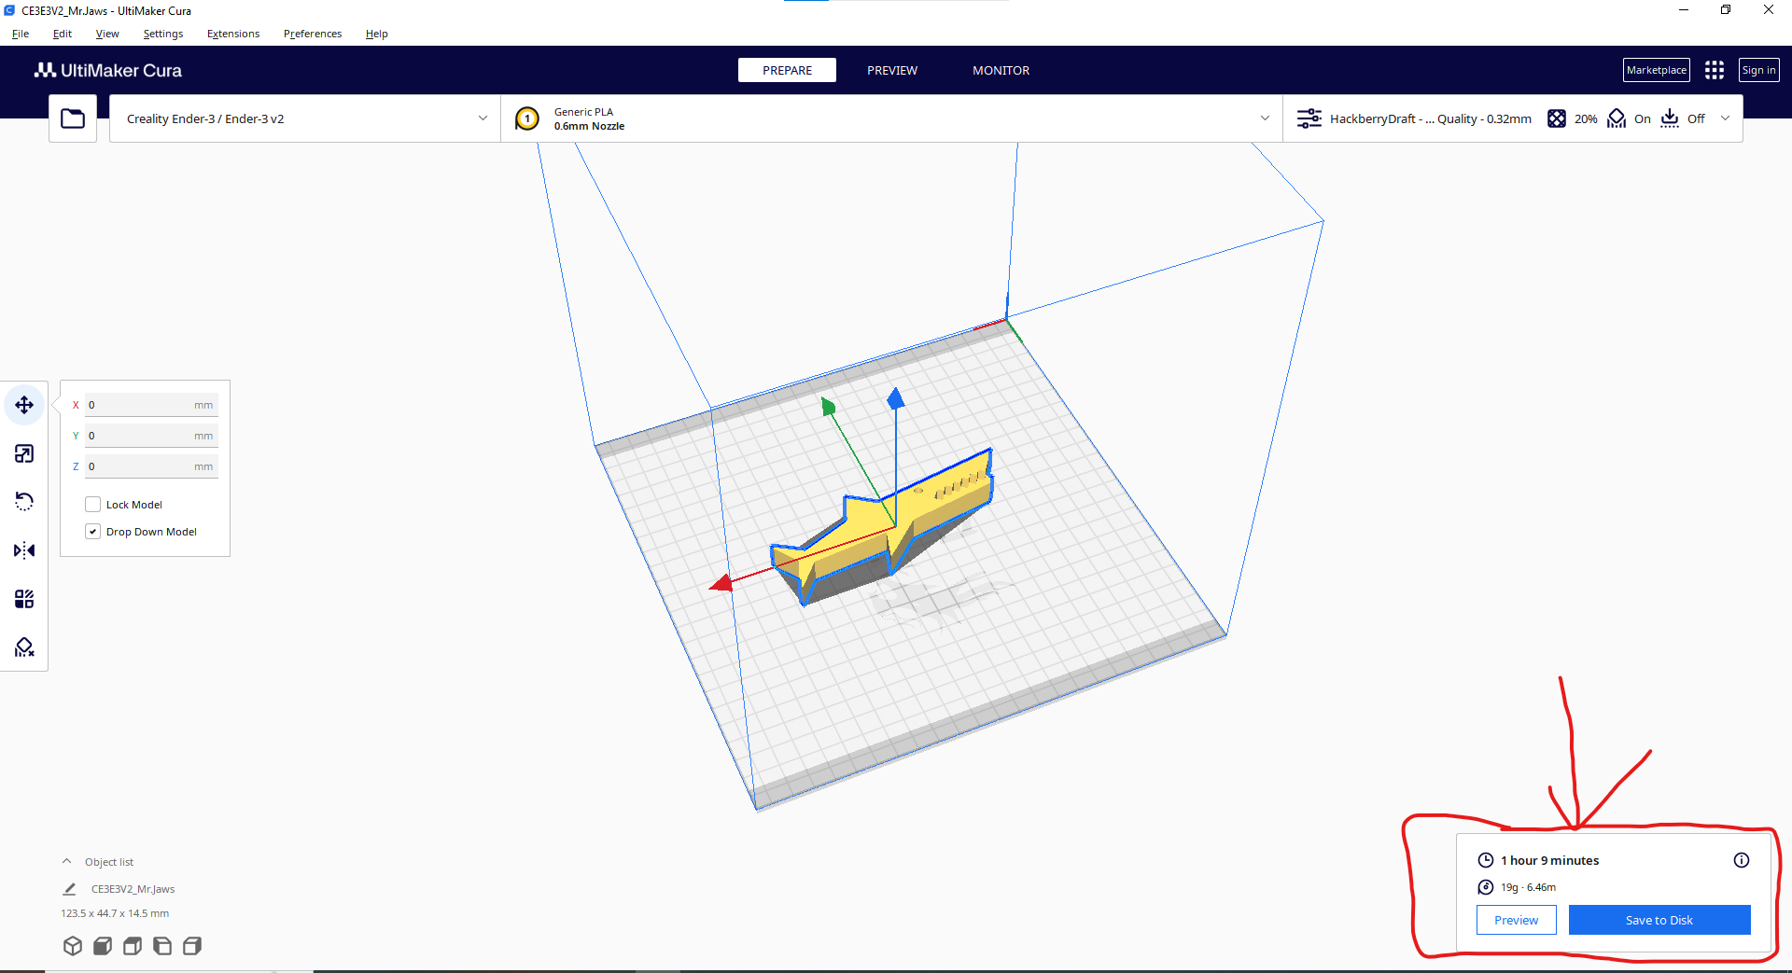The image size is (1792, 973).
Task: Click the red X-axis move arrow
Action: [721, 584]
